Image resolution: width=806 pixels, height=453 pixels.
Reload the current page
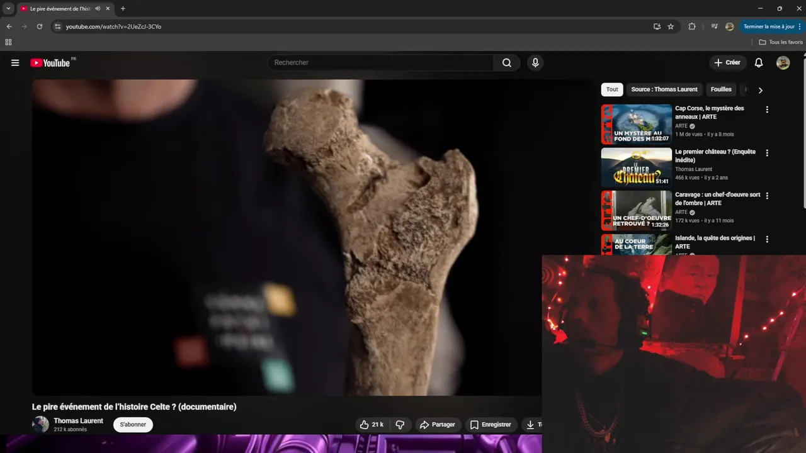[39, 26]
